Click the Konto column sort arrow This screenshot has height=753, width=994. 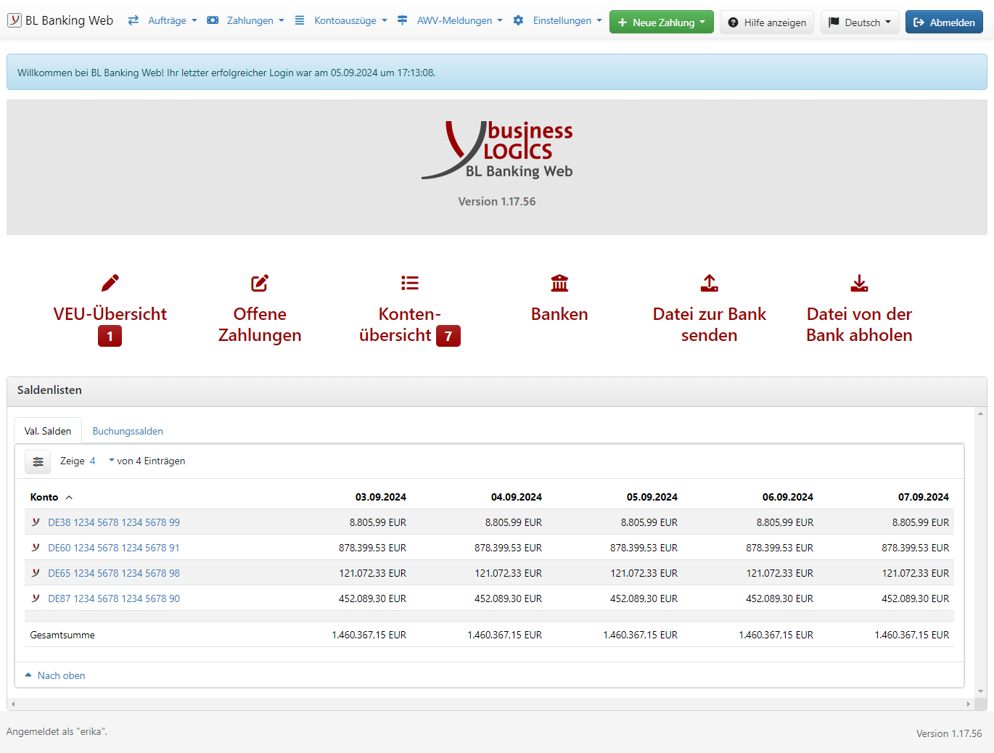(69, 498)
